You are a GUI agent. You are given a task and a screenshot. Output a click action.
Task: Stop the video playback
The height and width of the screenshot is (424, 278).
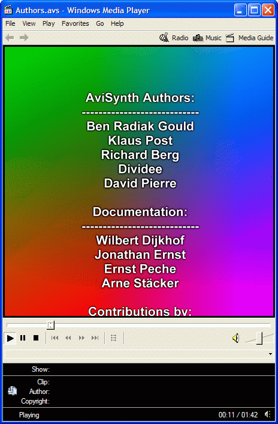36,338
